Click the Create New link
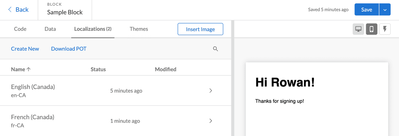 (x=25, y=49)
